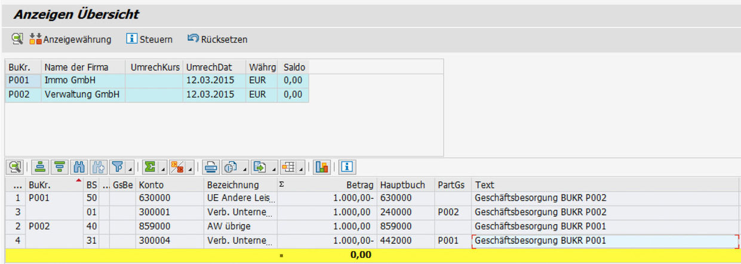741x264 pixels.
Task: Click the Anzeigewährung button
Action: point(70,39)
